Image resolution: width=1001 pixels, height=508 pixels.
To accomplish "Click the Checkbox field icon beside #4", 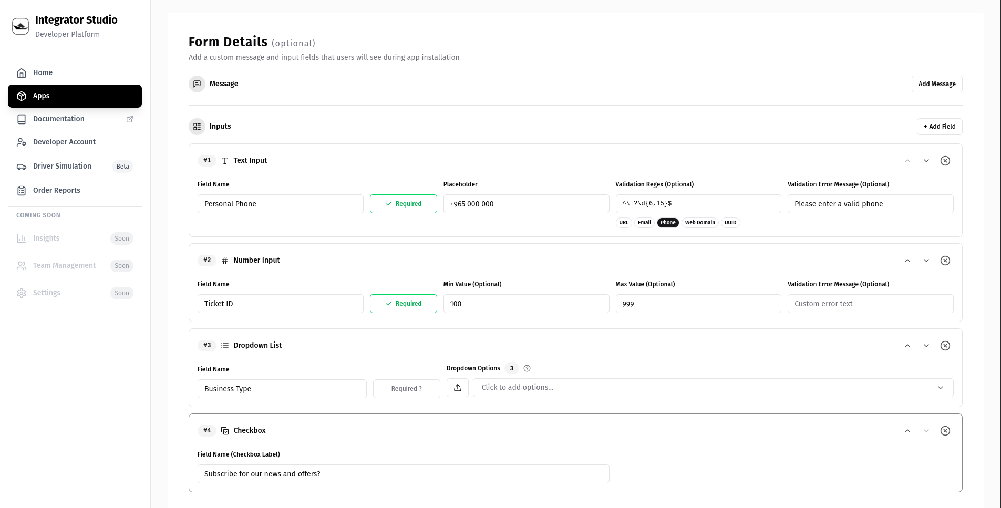I will (225, 430).
